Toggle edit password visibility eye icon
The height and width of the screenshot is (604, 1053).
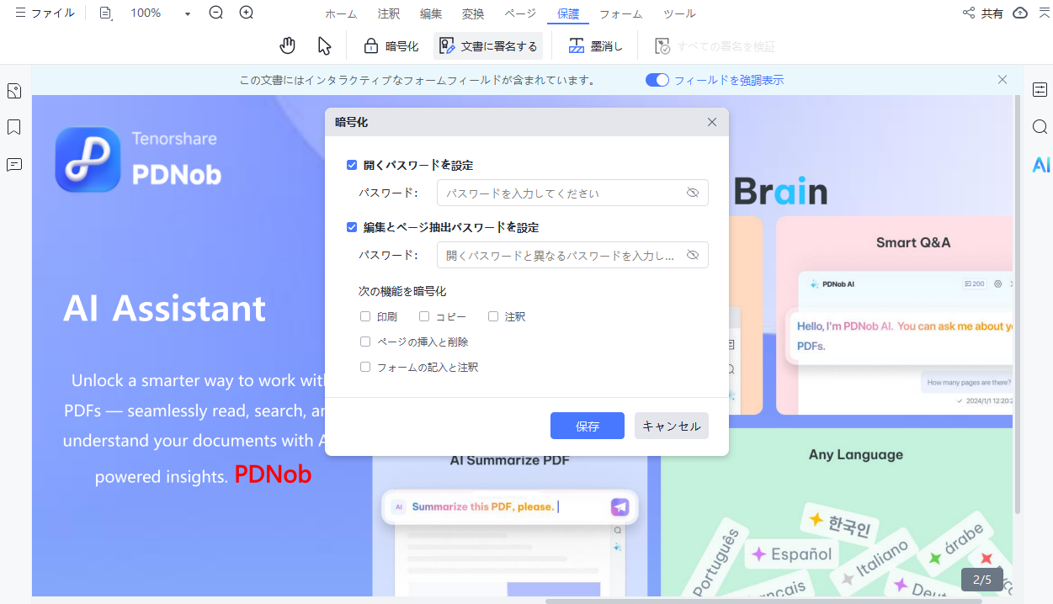(x=693, y=255)
